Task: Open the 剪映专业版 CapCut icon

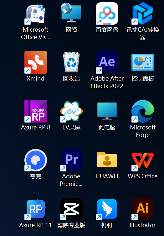Action: (x=71, y=209)
